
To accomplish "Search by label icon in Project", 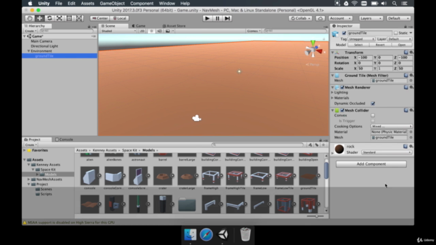I will click(317, 145).
